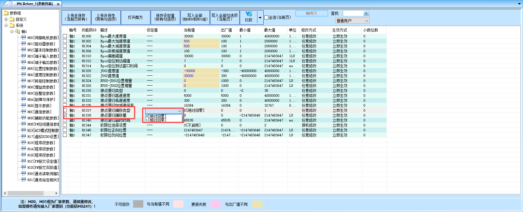Click the 自定义 folder icon

click(12, 19)
